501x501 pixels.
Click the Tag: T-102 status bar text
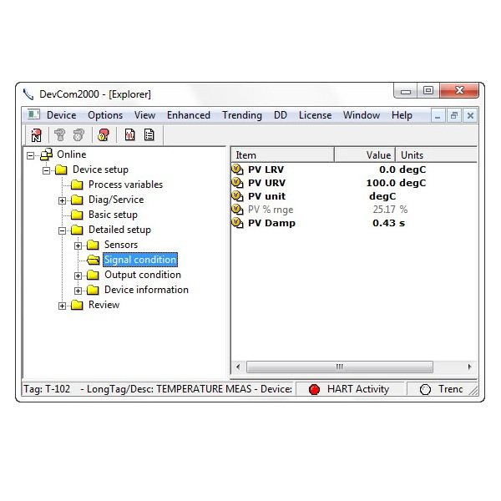(x=47, y=389)
